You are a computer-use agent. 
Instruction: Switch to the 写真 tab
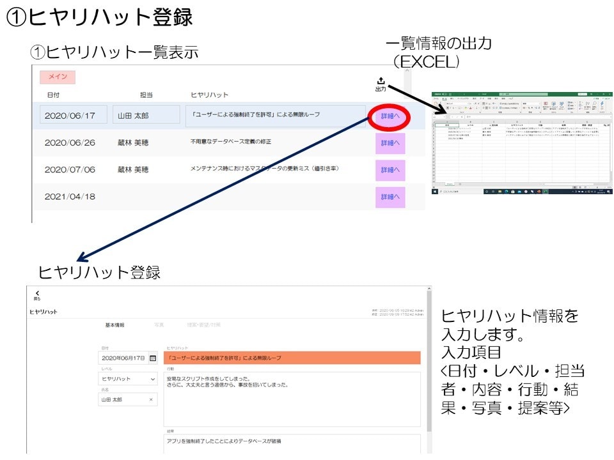click(159, 325)
